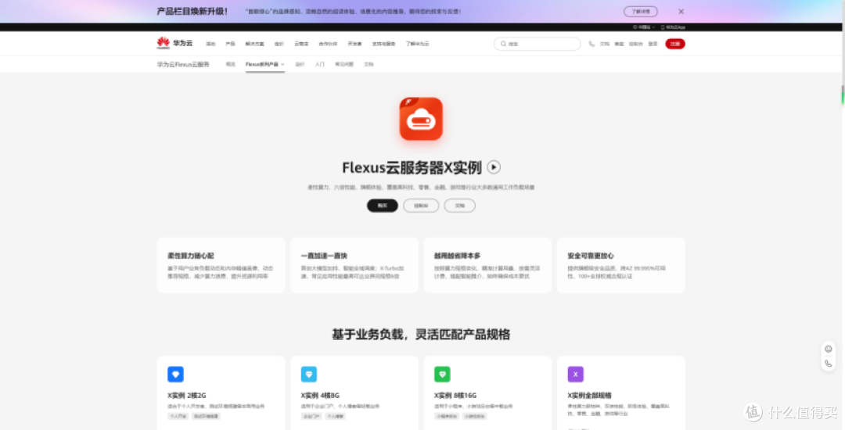845x430 pixels.
Task: Open the 云商店 menu
Action: point(301,44)
